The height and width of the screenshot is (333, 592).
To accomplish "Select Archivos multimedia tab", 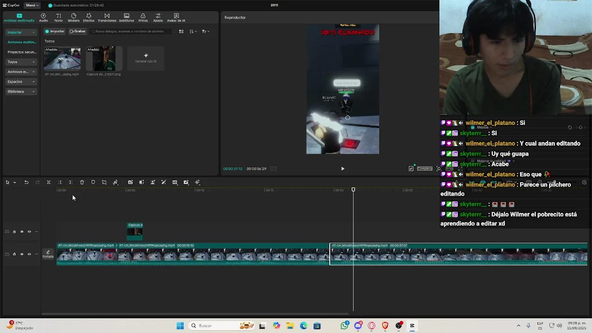I will (19, 18).
